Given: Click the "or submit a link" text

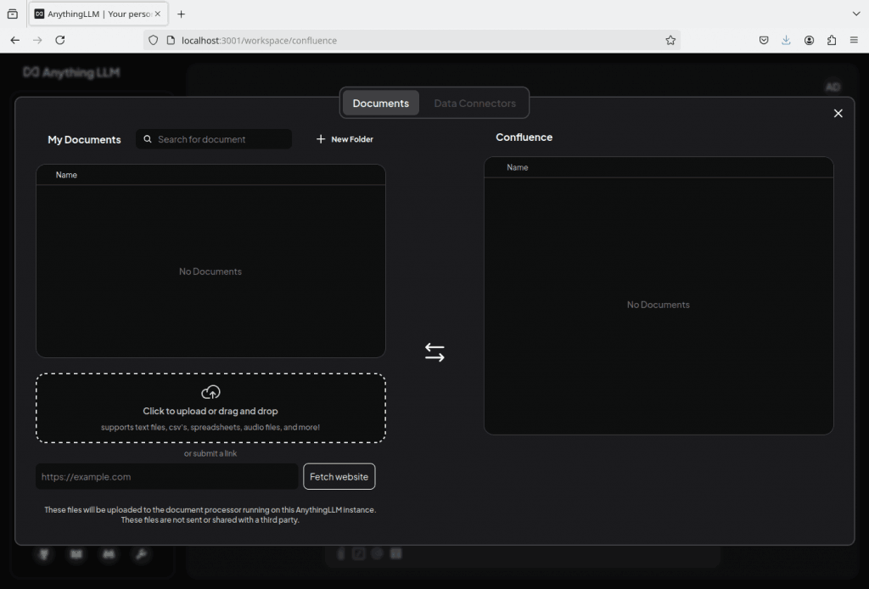Looking at the screenshot, I should click(x=210, y=453).
